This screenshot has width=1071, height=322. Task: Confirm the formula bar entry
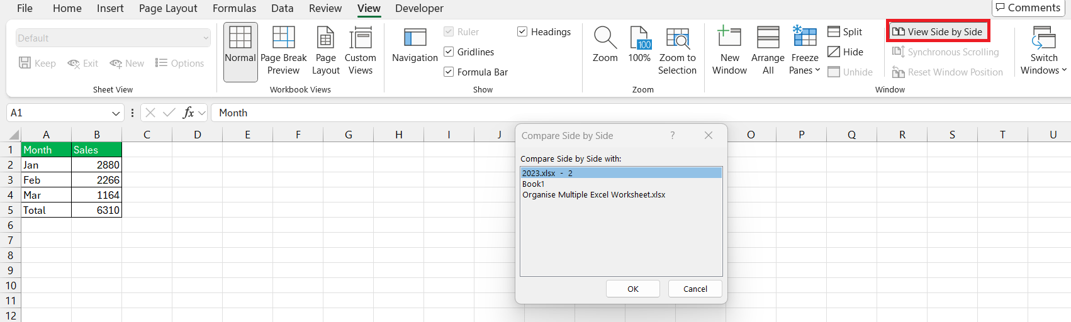click(x=169, y=113)
